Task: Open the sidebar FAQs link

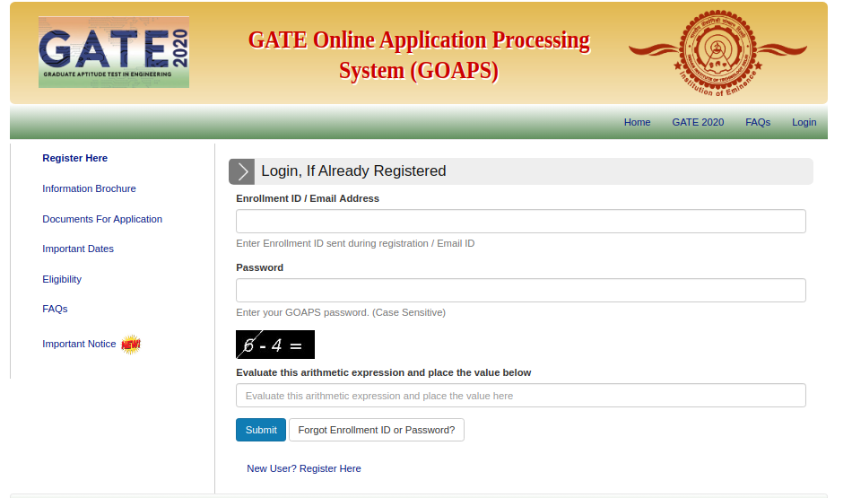Action: [55, 309]
